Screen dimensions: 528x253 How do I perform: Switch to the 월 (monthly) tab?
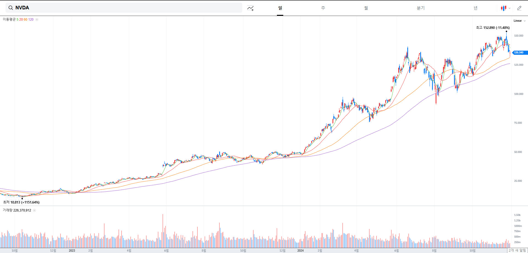(366, 8)
